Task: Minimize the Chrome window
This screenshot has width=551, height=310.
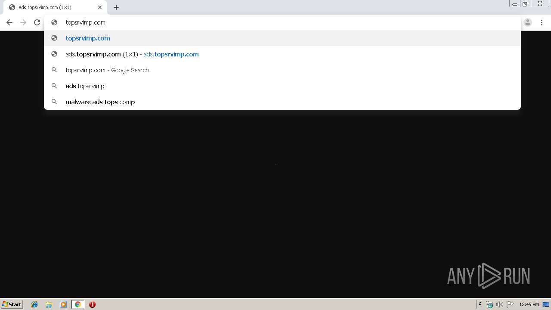Action: pyautogui.click(x=514, y=4)
